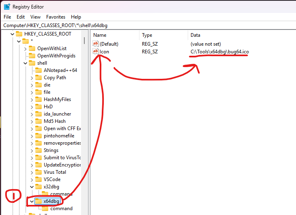Click the '(value not set)' data cell
The width and height of the screenshot is (296, 215).
(x=206, y=44)
